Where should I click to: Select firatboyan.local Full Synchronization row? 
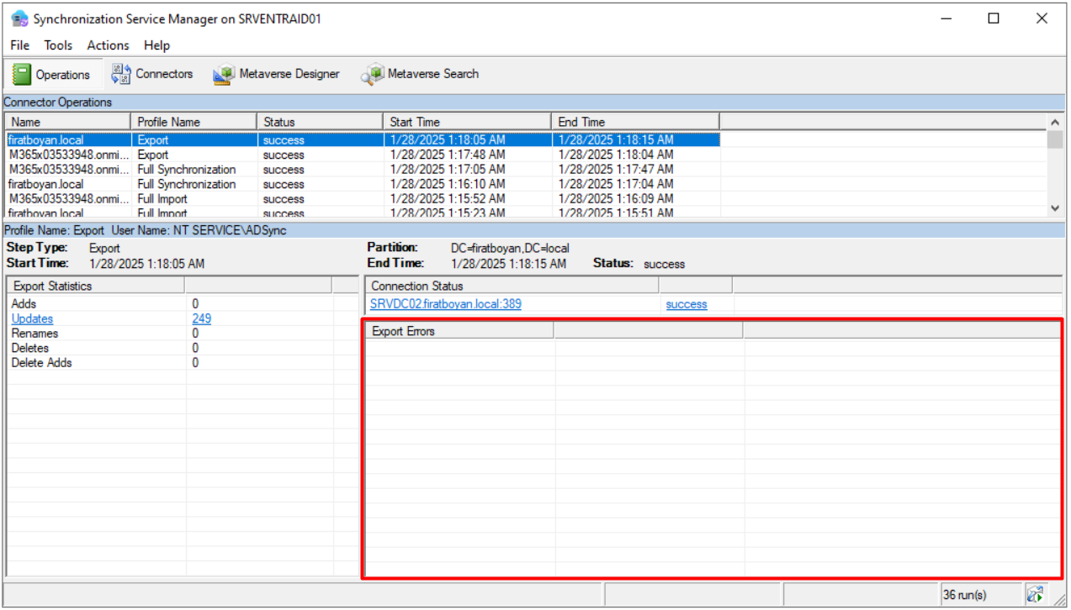pos(362,184)
